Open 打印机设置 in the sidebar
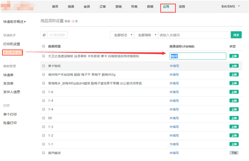Image resolution: width=249 pixels, height=161 pixels. (12, 44)
